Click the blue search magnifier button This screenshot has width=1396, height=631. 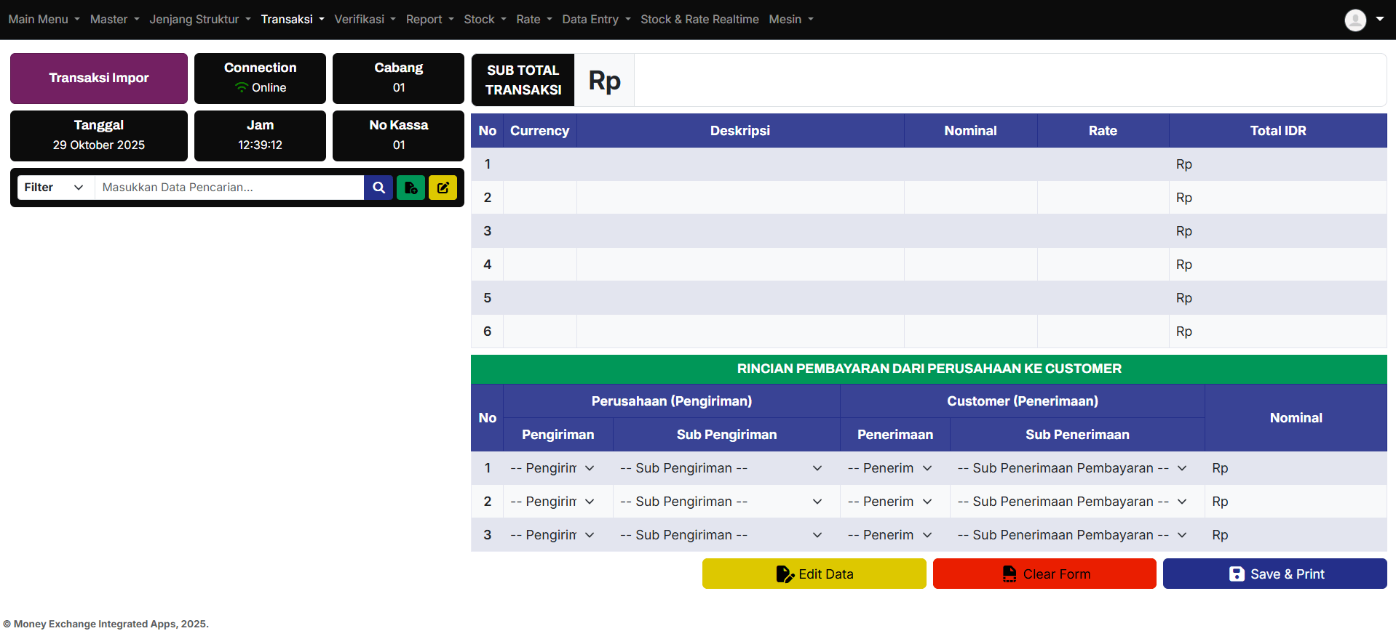click(378, 188)
